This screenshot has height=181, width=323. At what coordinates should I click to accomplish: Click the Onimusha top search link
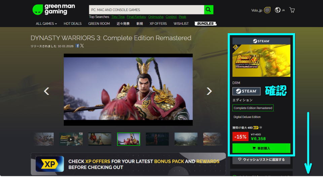pyautogui.click(x=156, y=17)
